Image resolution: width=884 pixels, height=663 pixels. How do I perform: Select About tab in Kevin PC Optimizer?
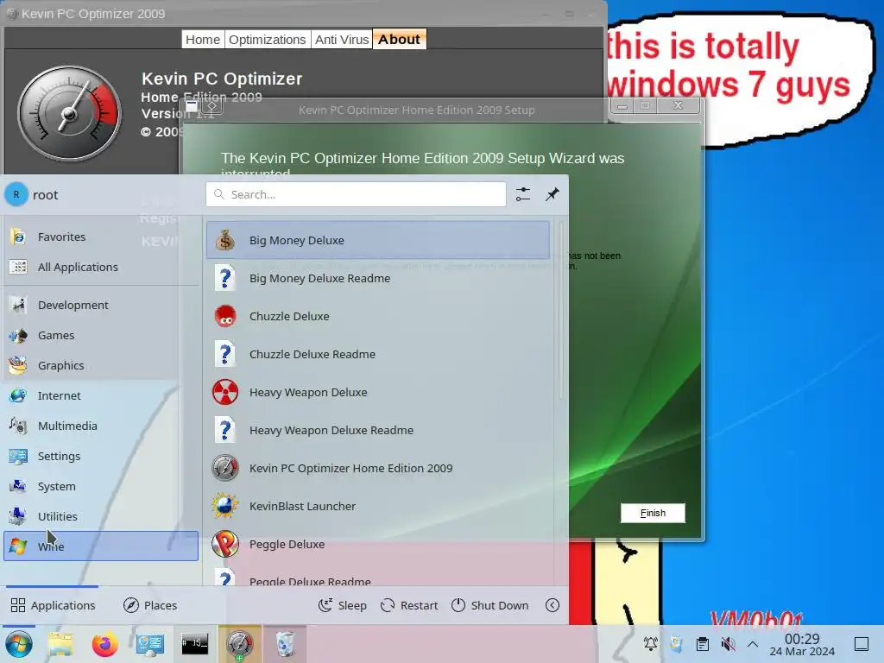[399, 40]
